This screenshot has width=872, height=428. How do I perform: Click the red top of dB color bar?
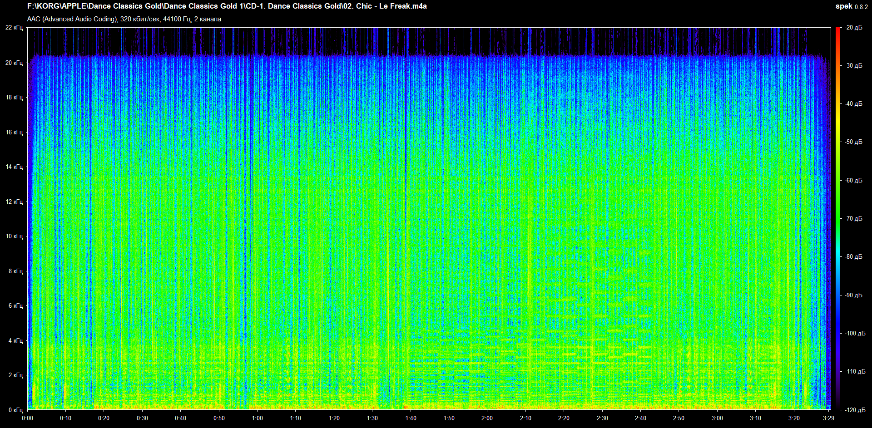[x=837, y=30]
